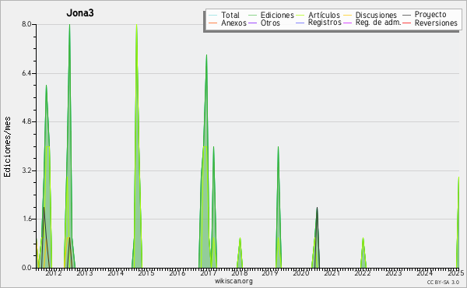Click the 2012 x-axis label

pos(53,272)
